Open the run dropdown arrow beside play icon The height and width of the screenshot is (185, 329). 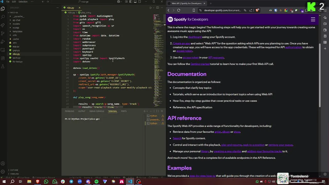coord(154,8)
